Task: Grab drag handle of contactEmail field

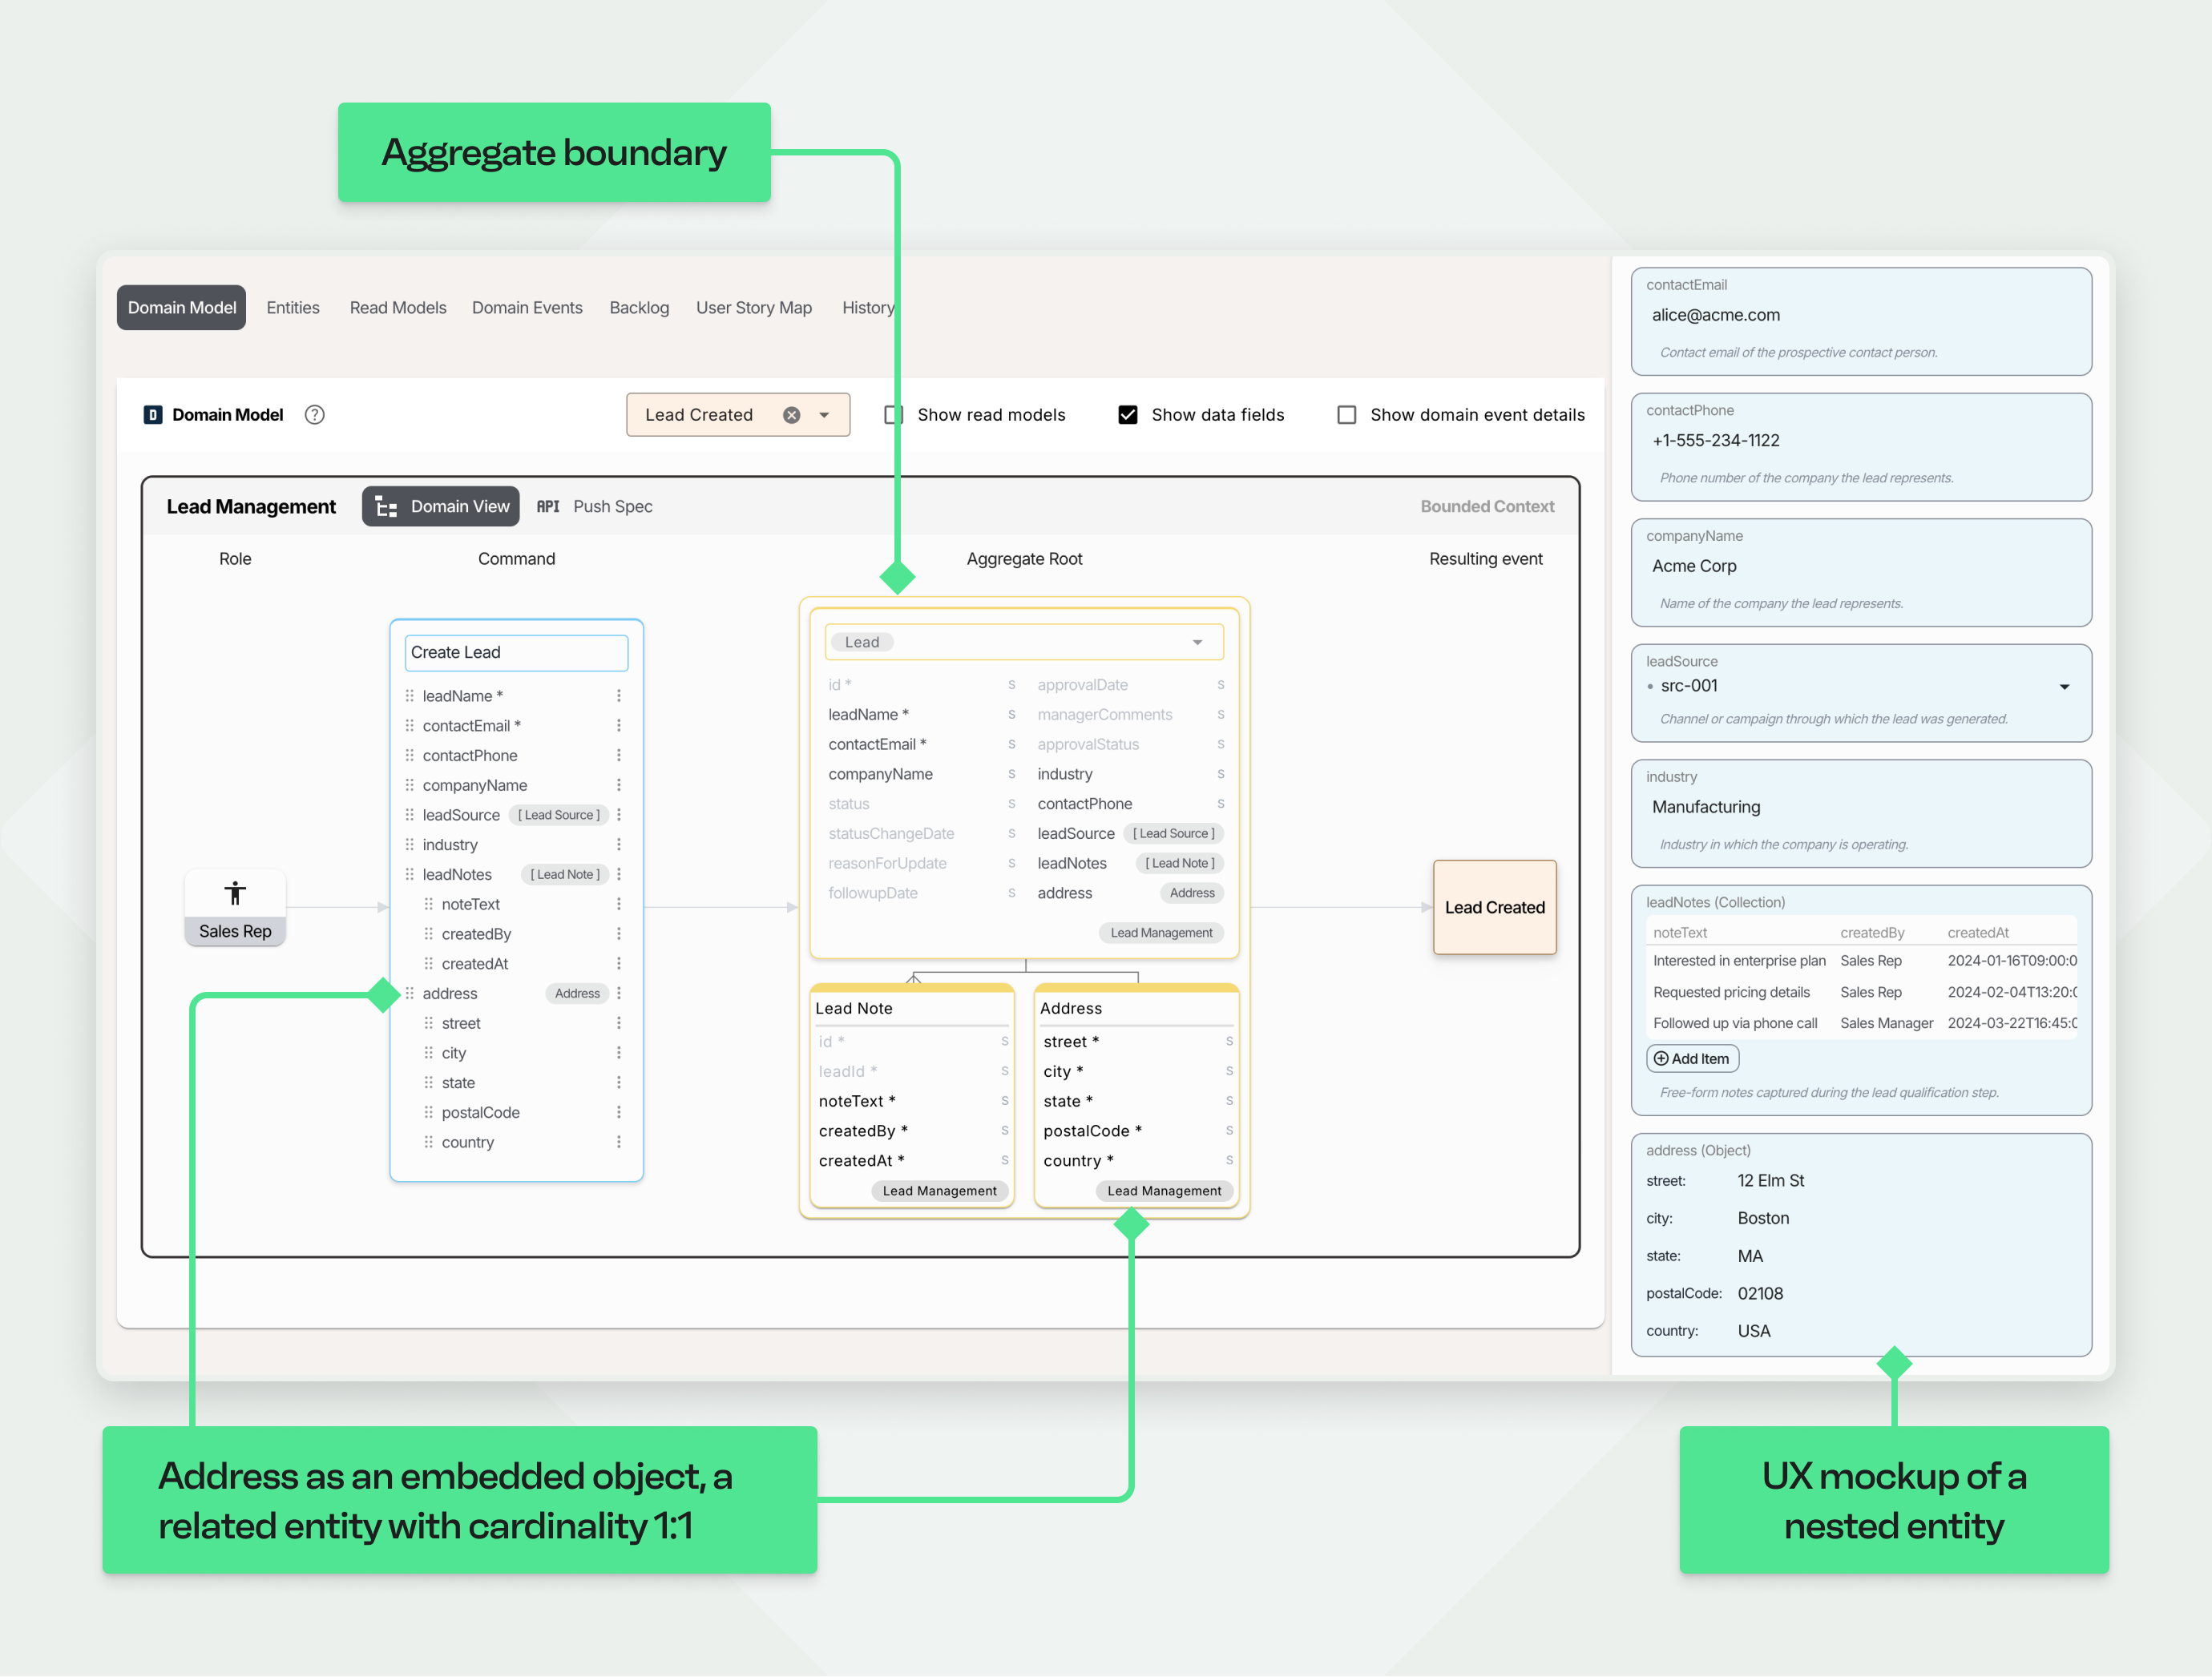Action: (409, 726)
